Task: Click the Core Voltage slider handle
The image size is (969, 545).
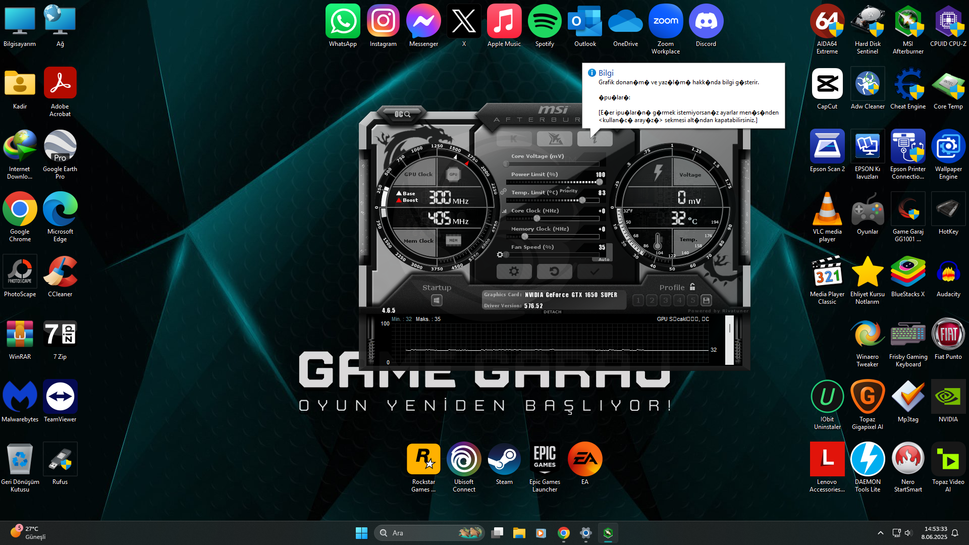Action: (506, 164)
